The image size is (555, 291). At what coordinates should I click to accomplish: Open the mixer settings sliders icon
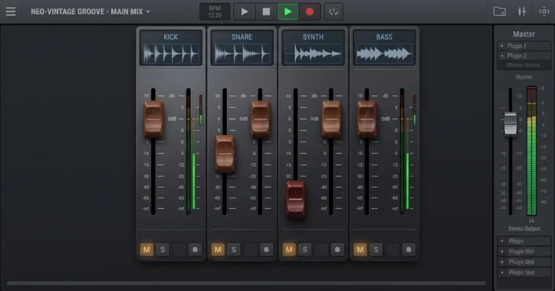click(x=522, y=12)
